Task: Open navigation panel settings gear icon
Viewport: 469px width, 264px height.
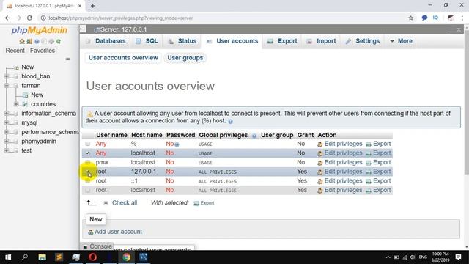Action: pos(51,41)
